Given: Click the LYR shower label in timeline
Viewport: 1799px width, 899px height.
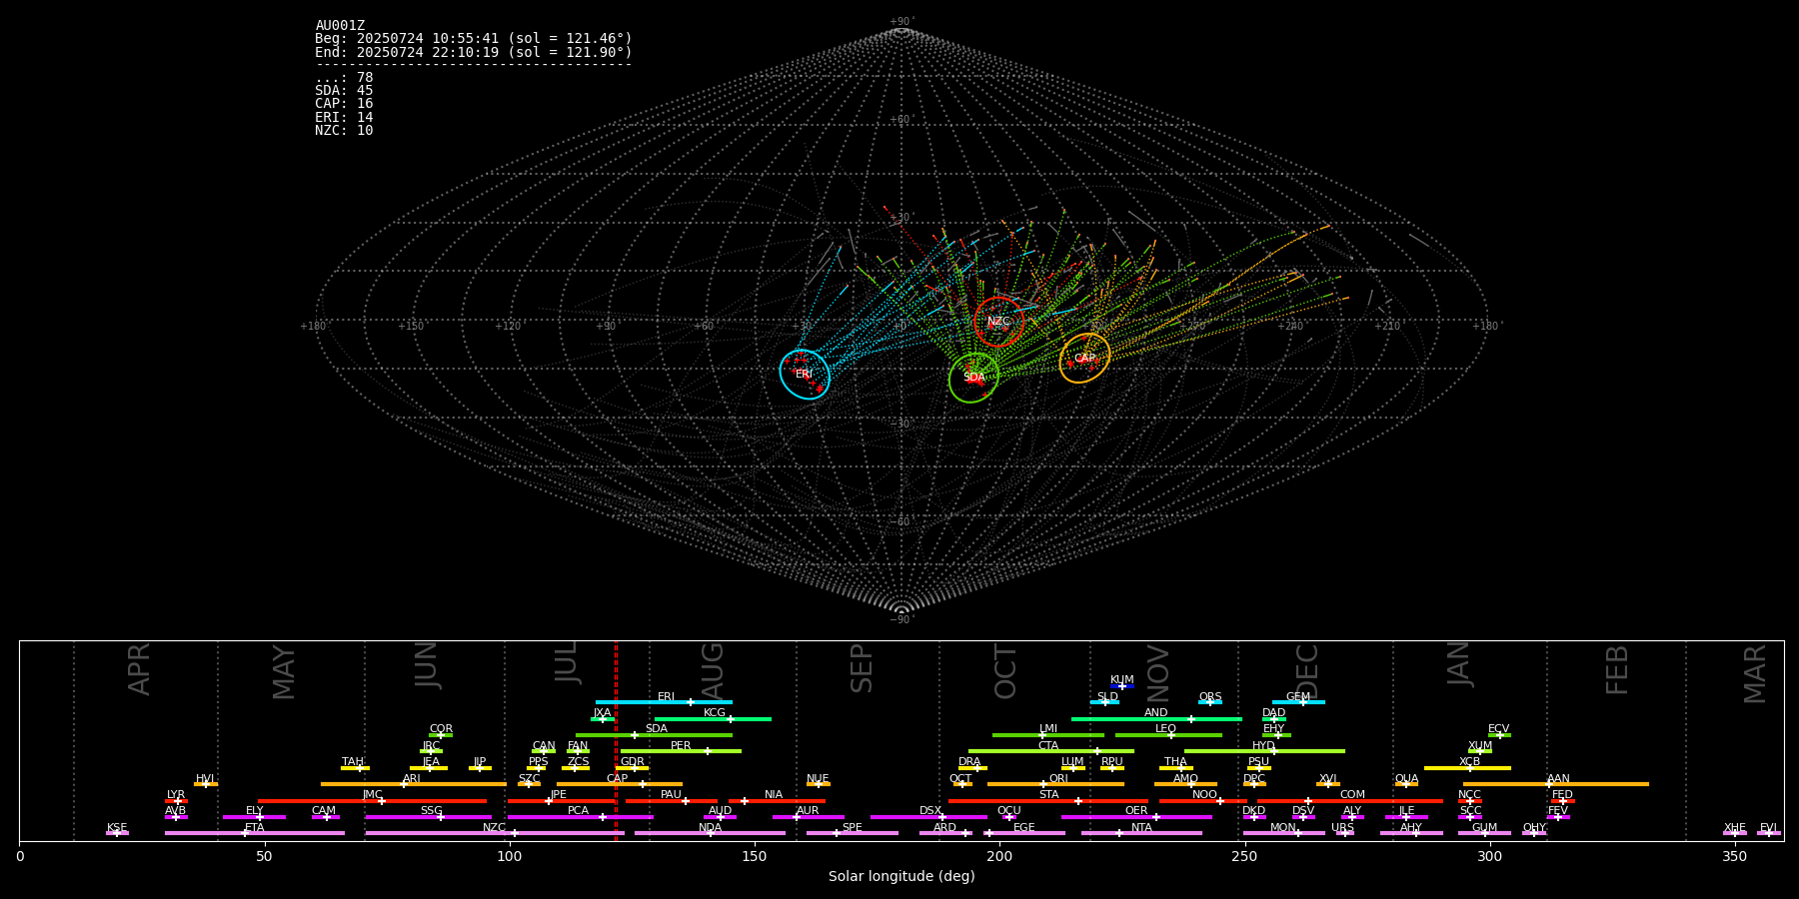Looking at the screenshot, I should click(176, 795).
